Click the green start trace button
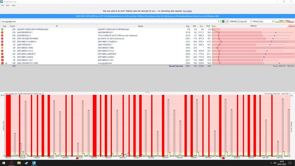 coord(223,22)
